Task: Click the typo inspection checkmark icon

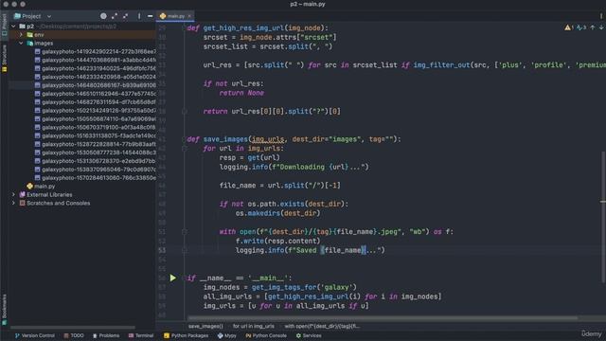Action: [579, 27]
